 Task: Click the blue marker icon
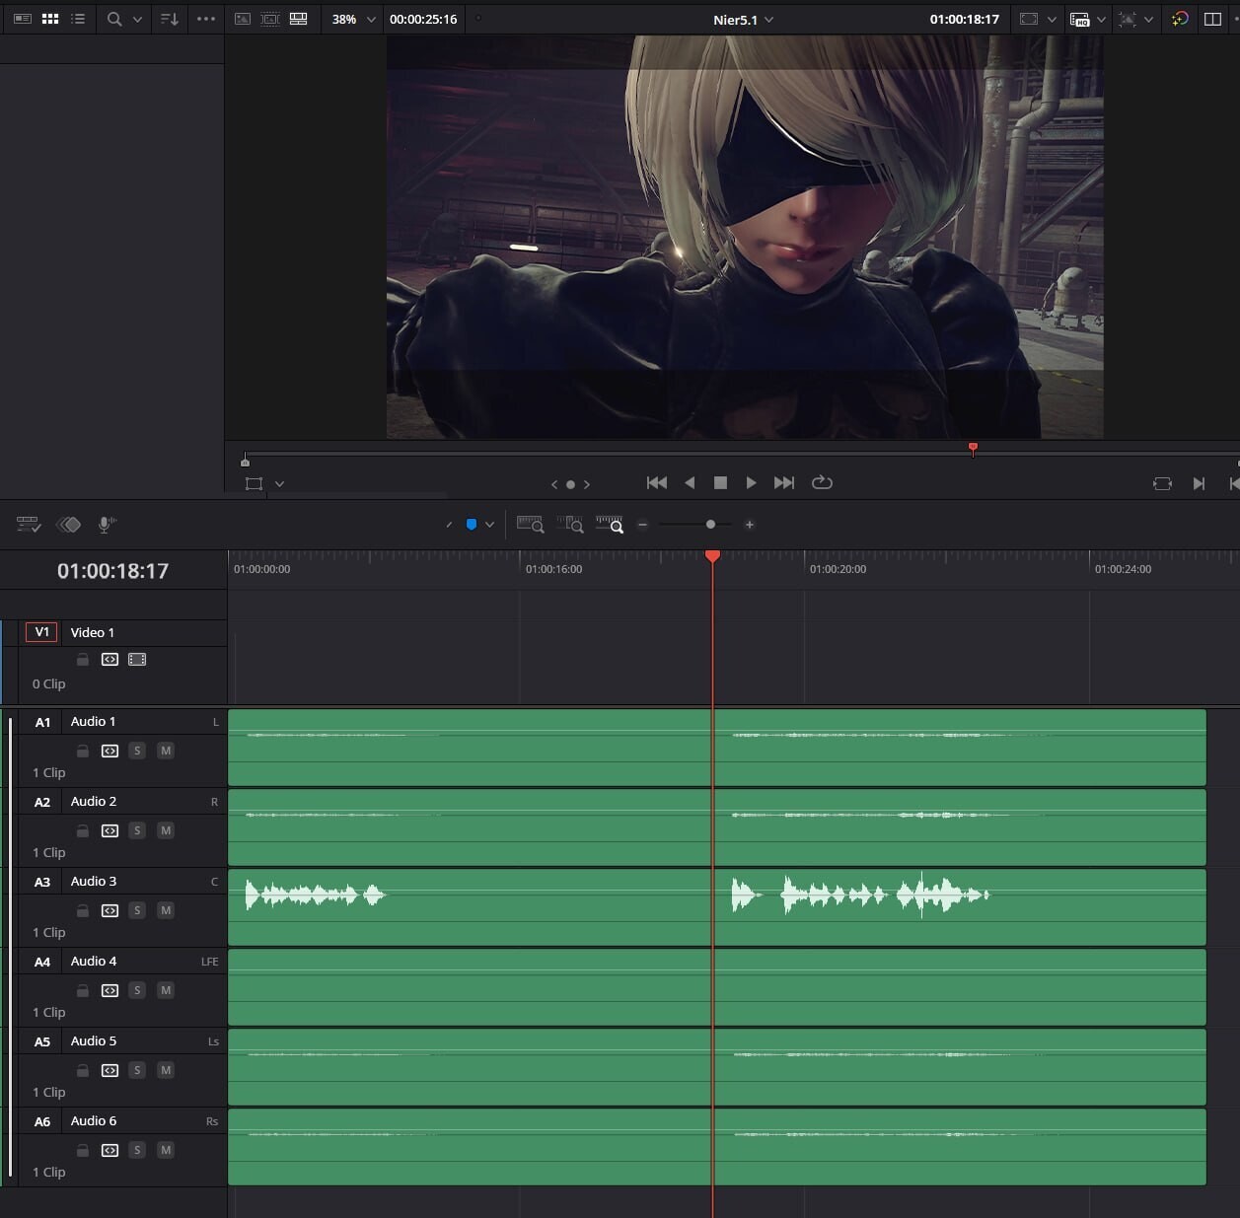[x=472, y=525]
